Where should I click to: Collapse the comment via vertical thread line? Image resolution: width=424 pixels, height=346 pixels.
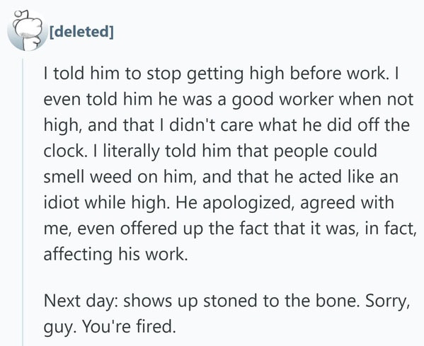tap(23, 202)
